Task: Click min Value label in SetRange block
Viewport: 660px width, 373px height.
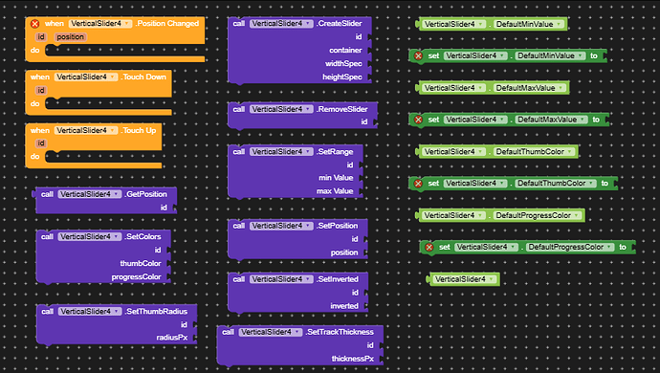Action: 336,178
